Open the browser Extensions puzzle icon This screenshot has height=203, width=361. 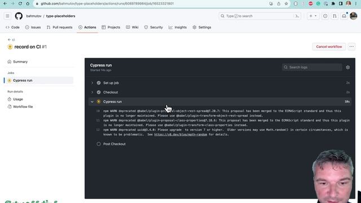tap(333, 3)
